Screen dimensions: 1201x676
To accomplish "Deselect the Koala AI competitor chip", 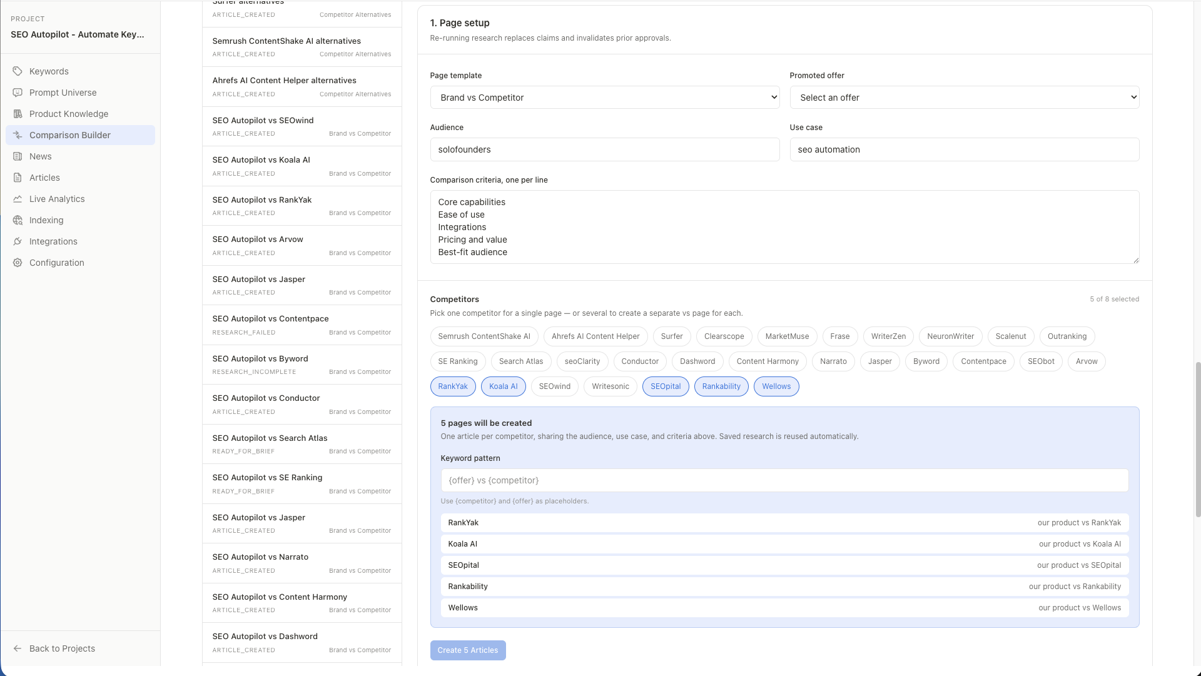I will tap(504, 386).
